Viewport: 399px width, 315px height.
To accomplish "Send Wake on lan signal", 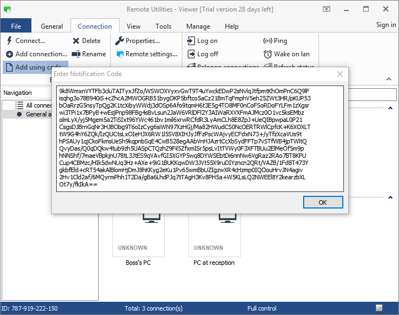I will [x=267, y=54].
